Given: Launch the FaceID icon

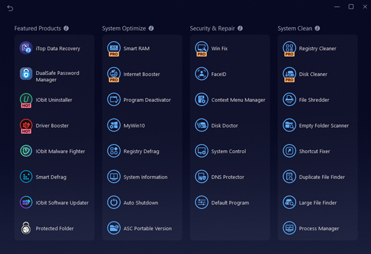Looking at the screenshot, I should pyautogui.click(x=202, y=74).
